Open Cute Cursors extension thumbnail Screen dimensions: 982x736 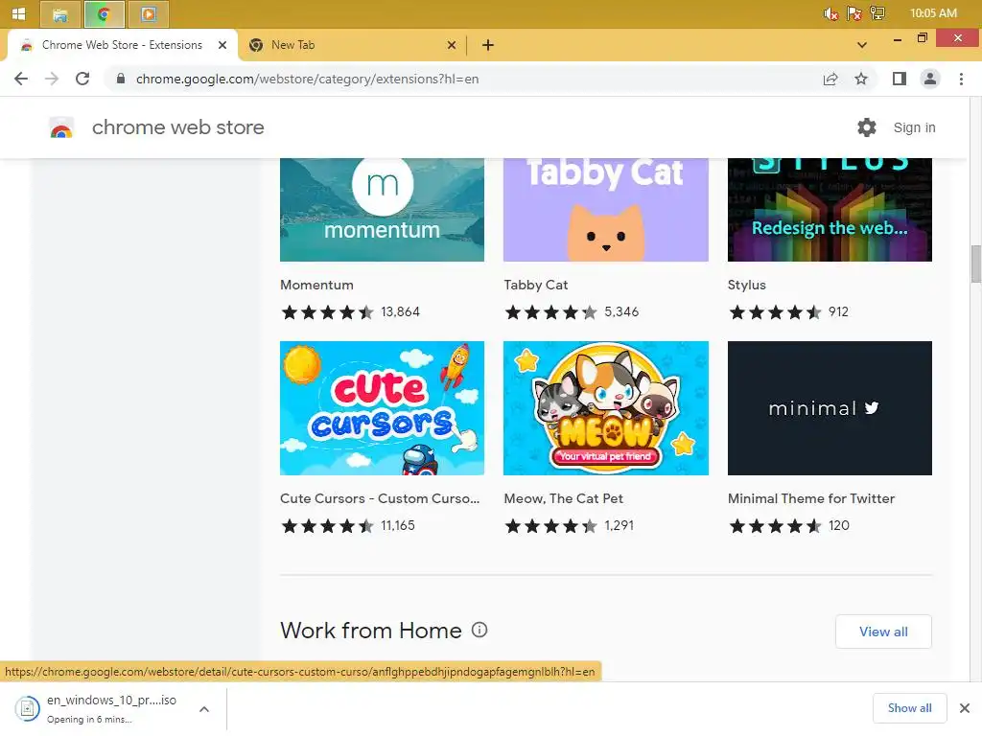point(382,408)
